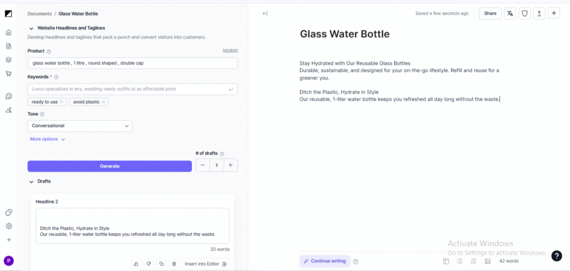Click into the Product input field

[132, 63]
